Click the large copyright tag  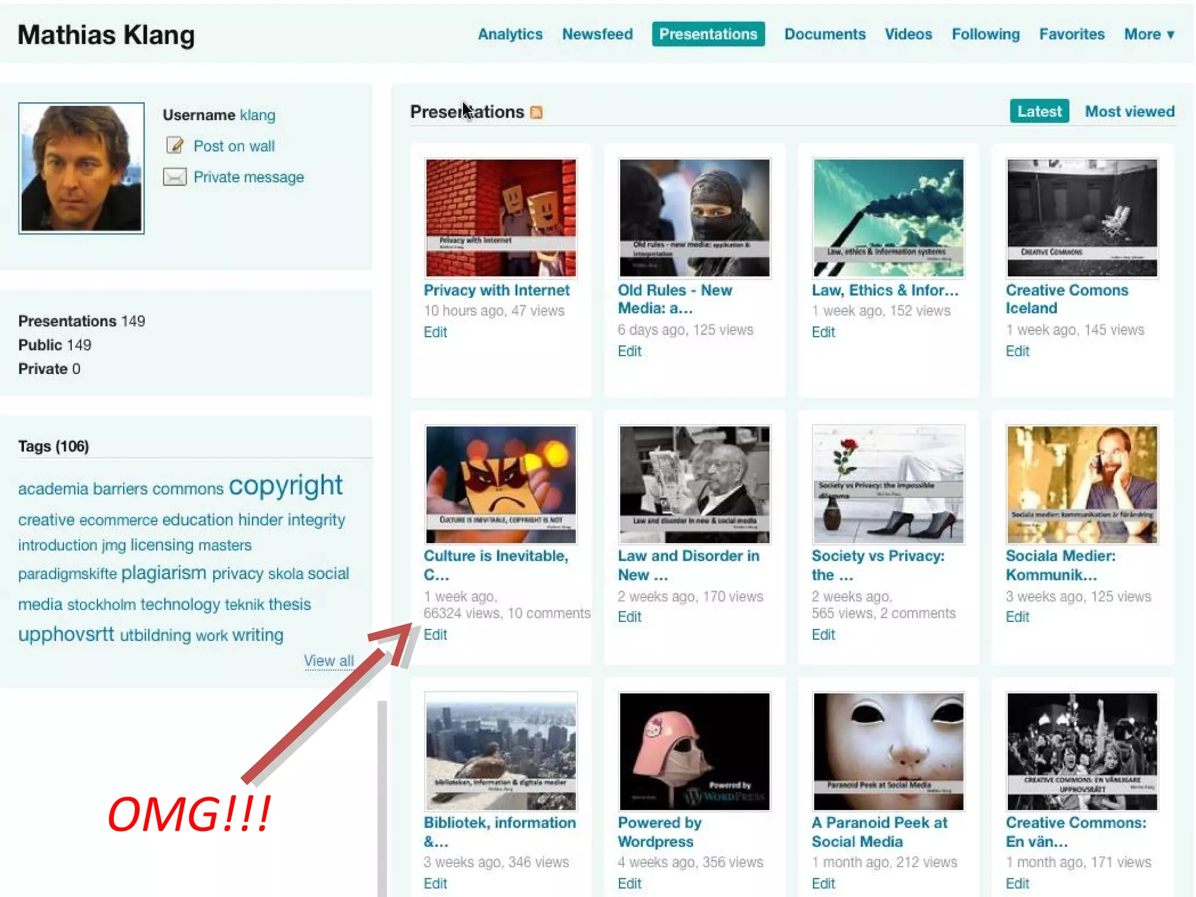click(x=285, y=485)
